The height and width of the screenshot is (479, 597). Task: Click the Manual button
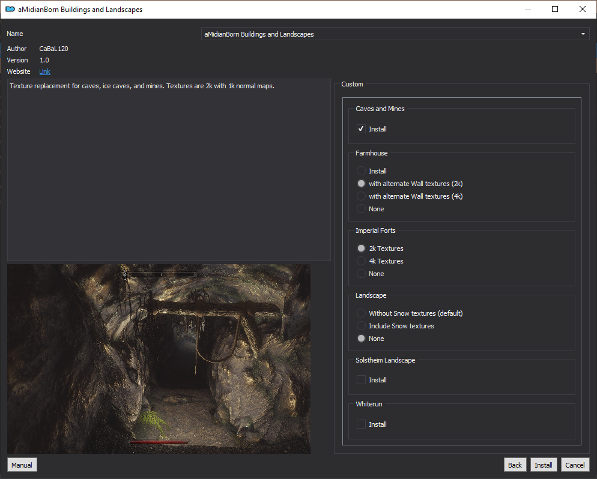click(22, 465)
